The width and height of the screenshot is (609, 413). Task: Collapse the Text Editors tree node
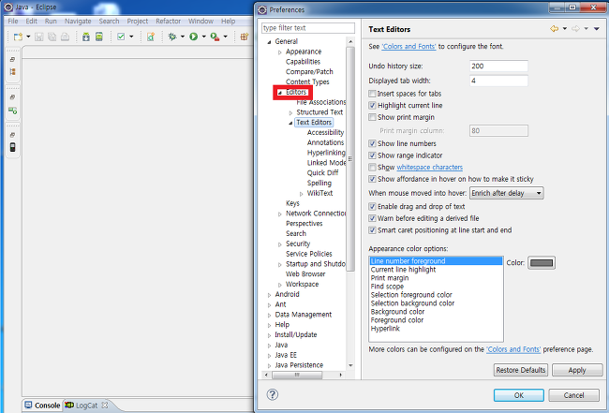click(x=290, y=123)
